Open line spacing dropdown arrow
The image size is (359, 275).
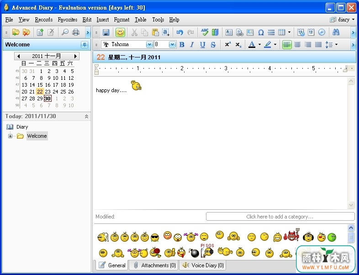coord(336,45)
